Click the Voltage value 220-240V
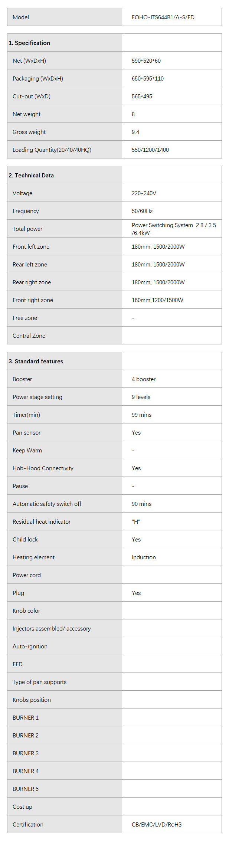This screenshot has width=229, height=841. (x=144, y=193)
